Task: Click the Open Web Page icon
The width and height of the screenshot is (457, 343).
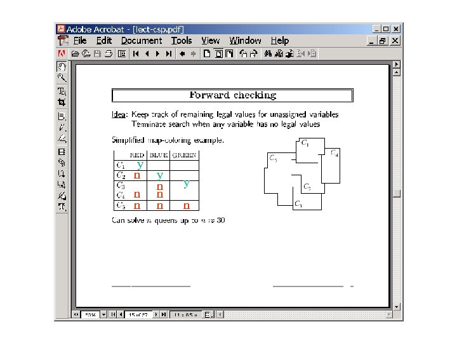Action: coord(86,53)
